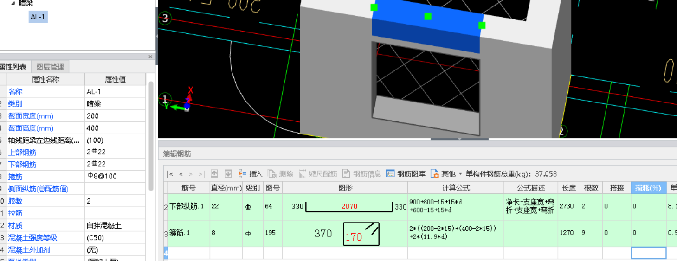
Task: Edit 上部钢筋 value field
Action: coord(115,152)
